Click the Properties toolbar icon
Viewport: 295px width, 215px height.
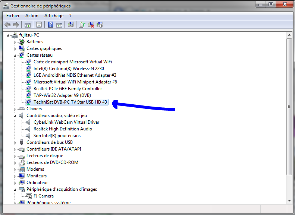[38, 25]
